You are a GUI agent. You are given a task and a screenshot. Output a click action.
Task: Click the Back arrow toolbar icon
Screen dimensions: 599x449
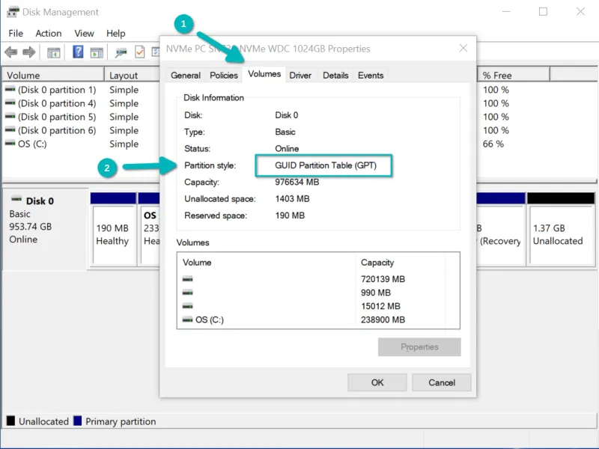point(10,52)
